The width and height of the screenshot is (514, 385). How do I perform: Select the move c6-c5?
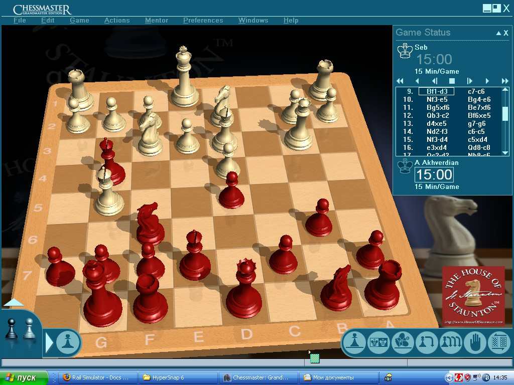476,132
